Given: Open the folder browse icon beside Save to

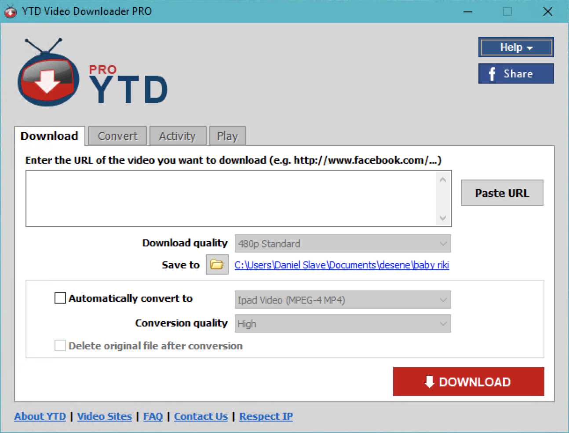Looking at the screenshot, I should tap(217, 264).
